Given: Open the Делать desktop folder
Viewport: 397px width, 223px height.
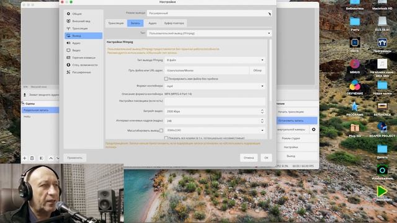Looking at the screenshot, I should click(382, 149).
